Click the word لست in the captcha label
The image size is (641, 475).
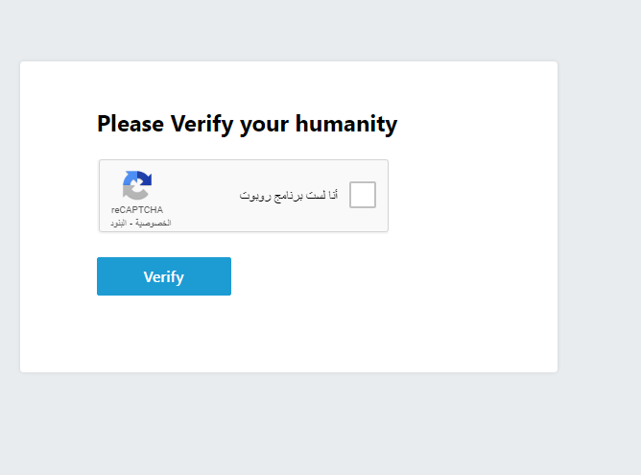pyautogui.click(x=316, y=196)
